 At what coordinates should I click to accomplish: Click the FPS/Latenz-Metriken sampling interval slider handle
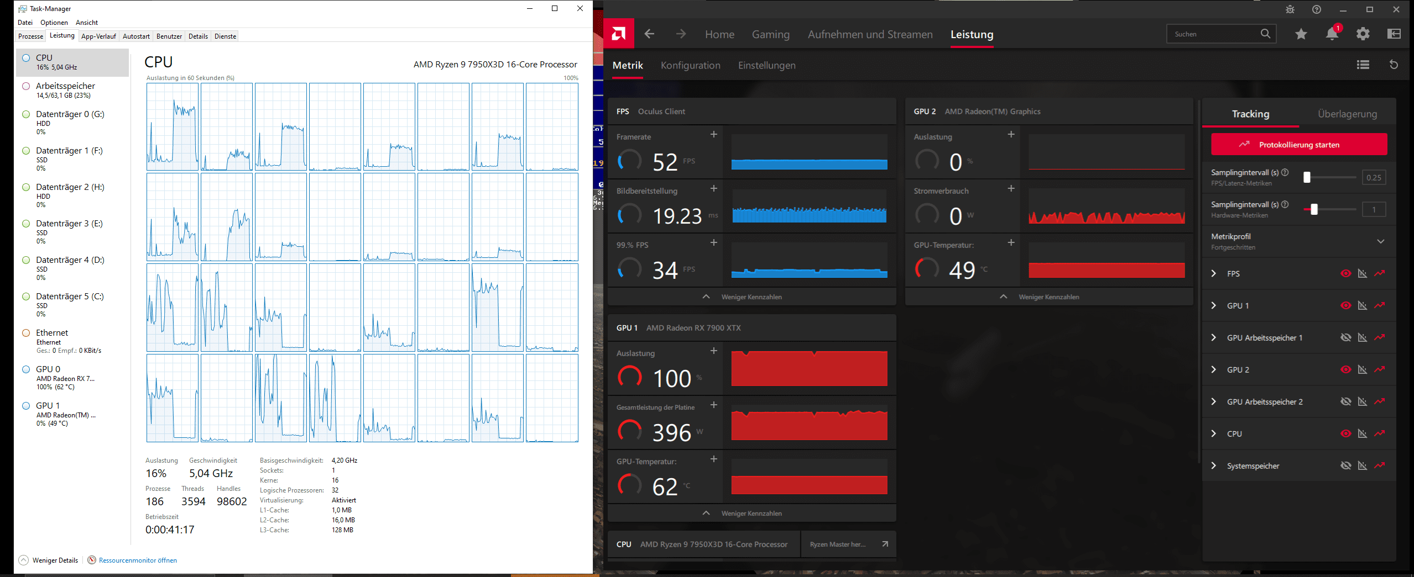[1307, 177]
